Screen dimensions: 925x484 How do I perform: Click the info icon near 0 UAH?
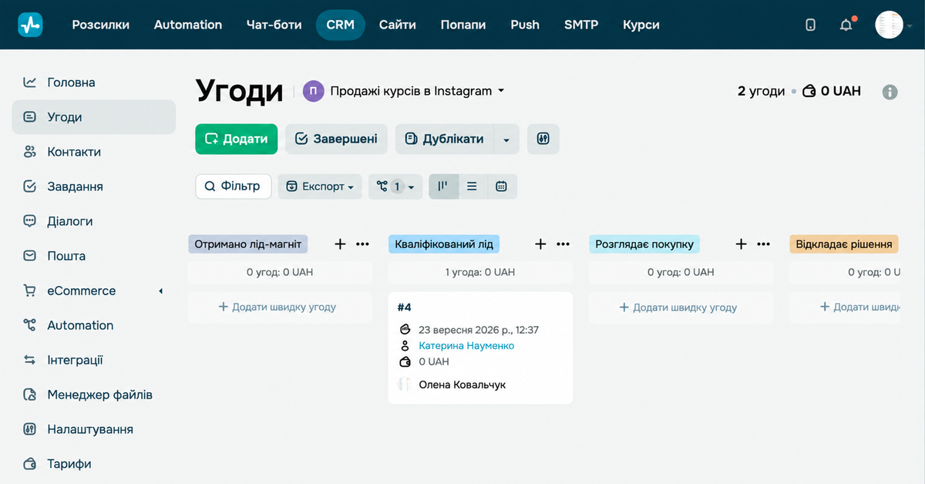tap(890, 92)
